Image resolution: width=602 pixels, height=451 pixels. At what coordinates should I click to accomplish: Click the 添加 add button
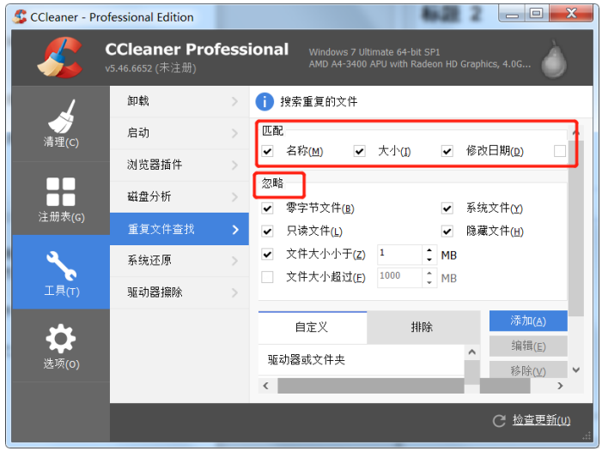coord(527,321)
